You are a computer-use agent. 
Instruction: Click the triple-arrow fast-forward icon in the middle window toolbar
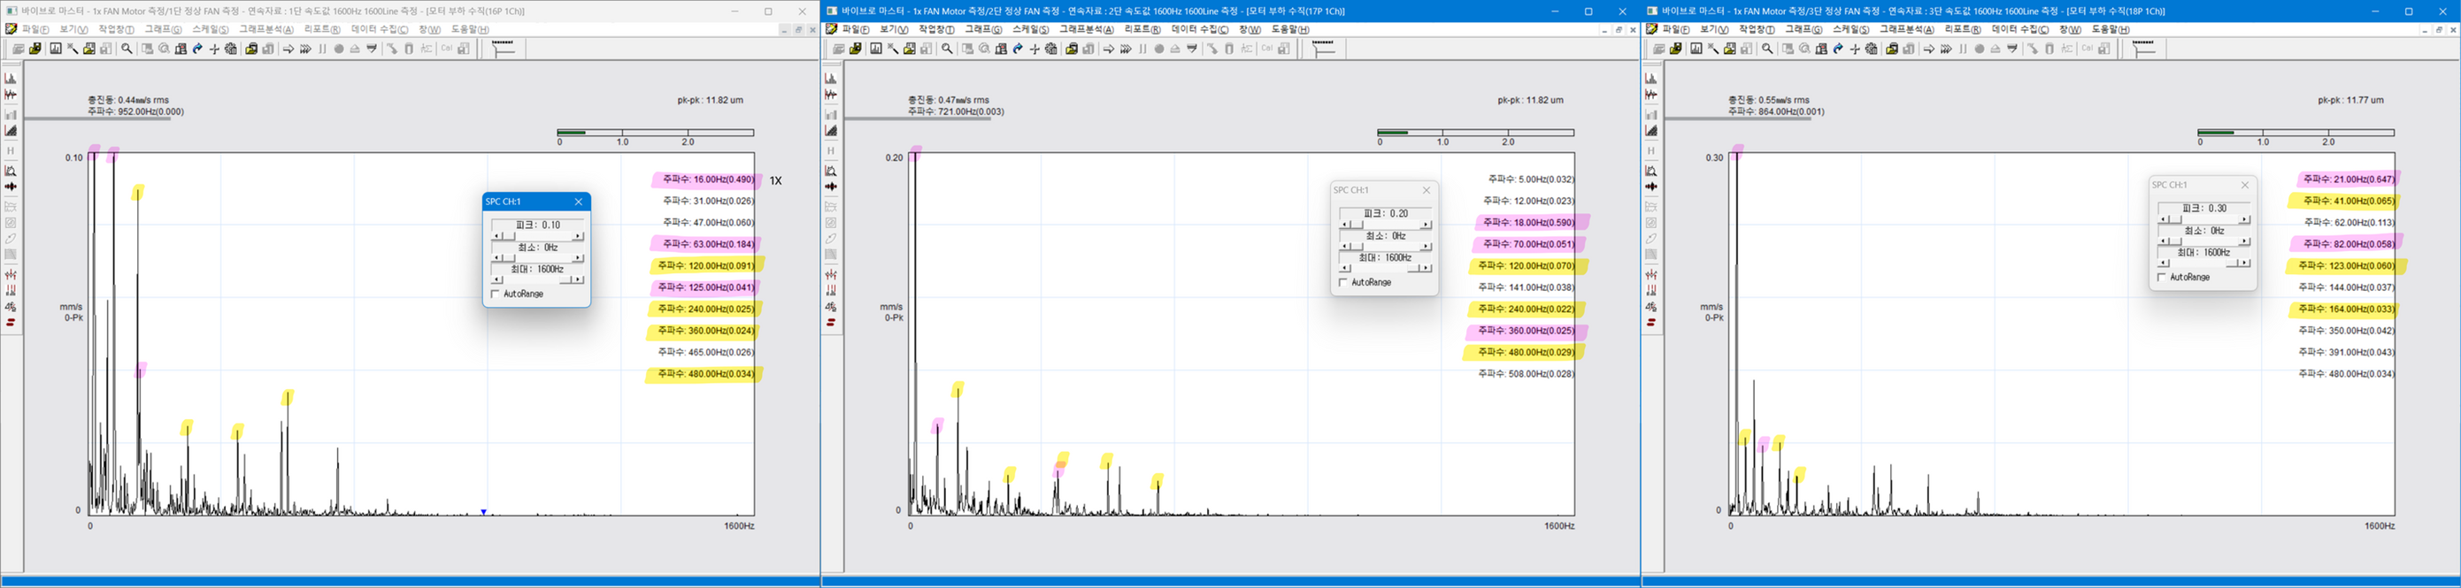pyautogui.click(x=1126, y=49)
